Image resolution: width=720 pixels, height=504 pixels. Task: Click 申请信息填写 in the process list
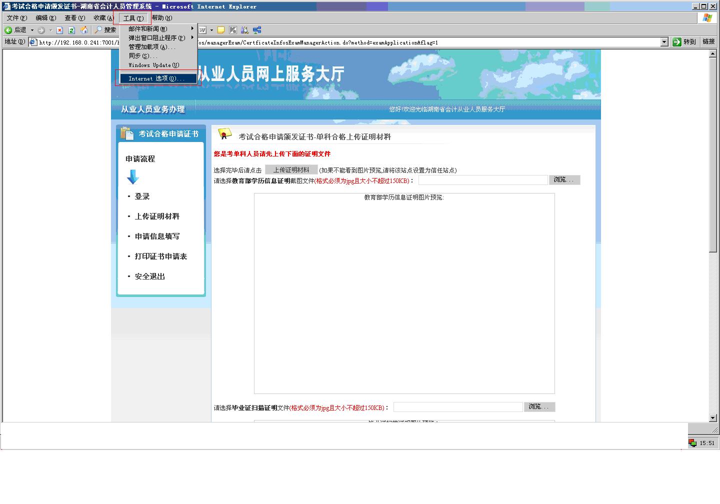157,236
